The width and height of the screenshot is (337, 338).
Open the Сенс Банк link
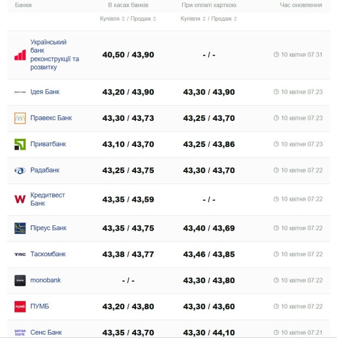tap(46, 333)
